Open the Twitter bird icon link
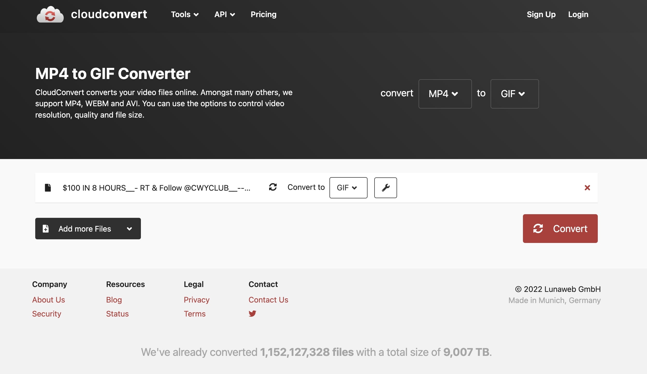Screen dimensions: 647x374 tap(252, 313)
